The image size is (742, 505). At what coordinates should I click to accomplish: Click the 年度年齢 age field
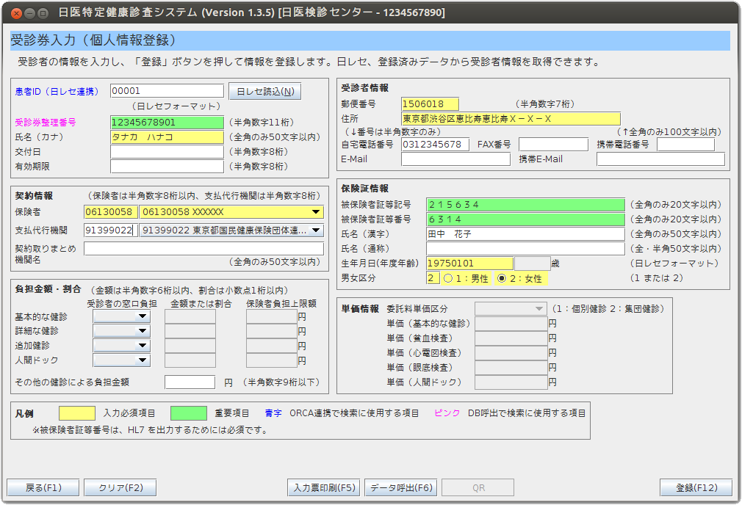pyautogui.click(x=533, y=264)
